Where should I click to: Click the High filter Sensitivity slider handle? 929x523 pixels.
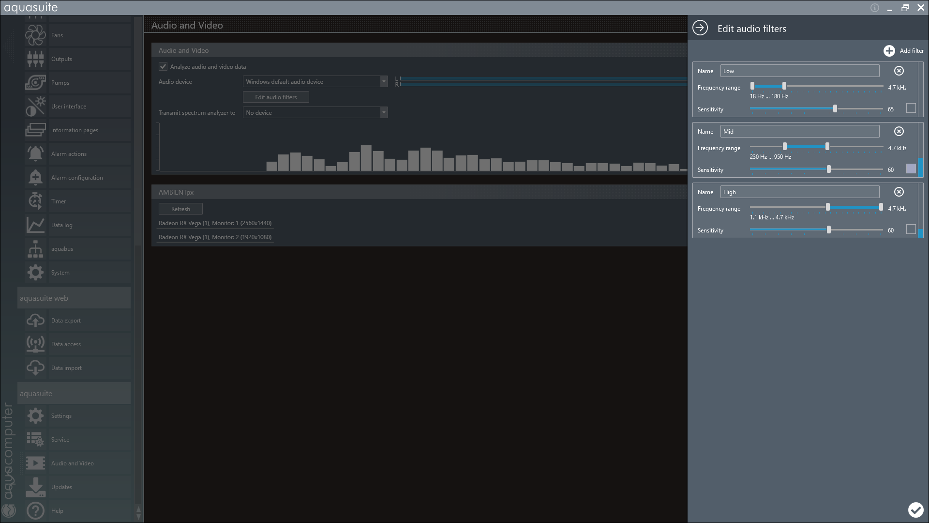829,230
